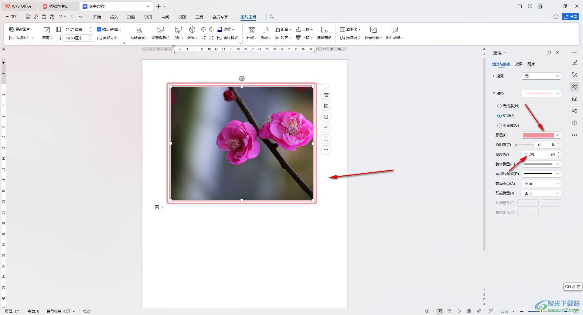
Task: Select the 无线条 no line radio button
Action: coord(499,106)
